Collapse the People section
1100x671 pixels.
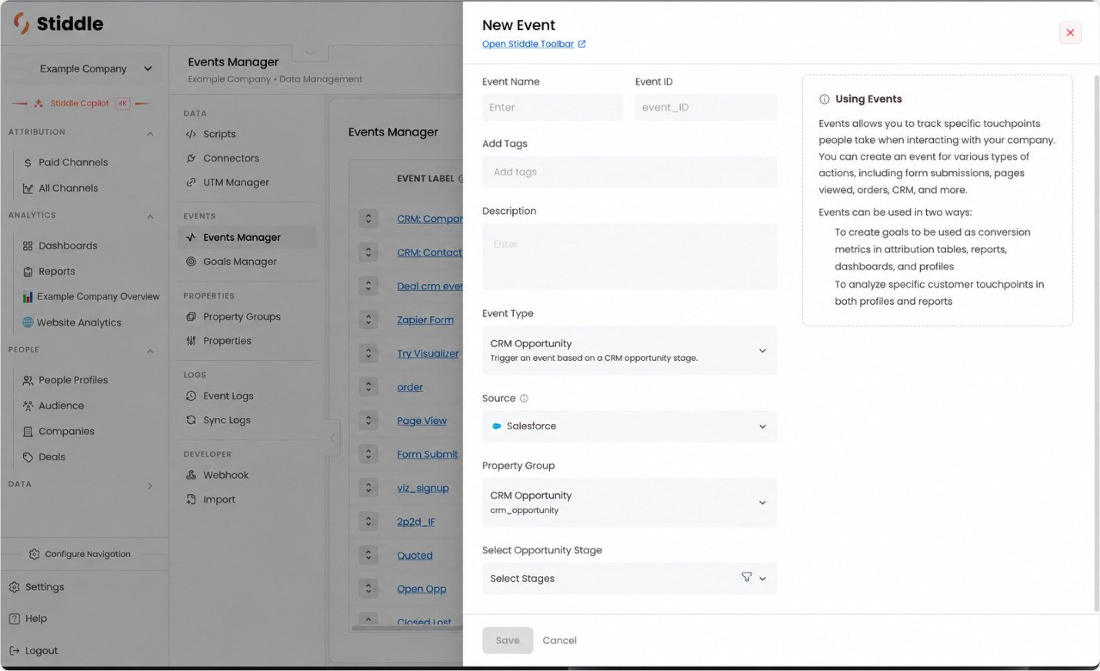pyautogui.click(x=150, y=351)
